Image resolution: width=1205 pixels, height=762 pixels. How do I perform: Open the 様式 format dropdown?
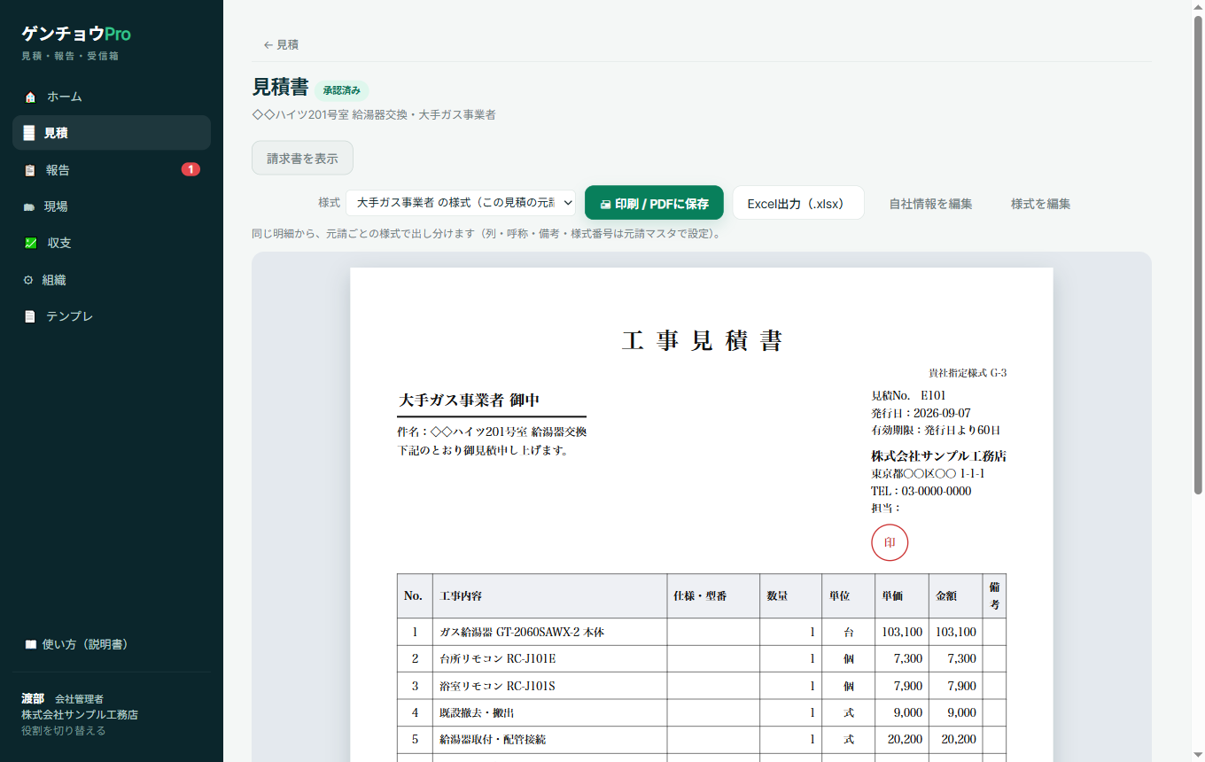[461, 203]
